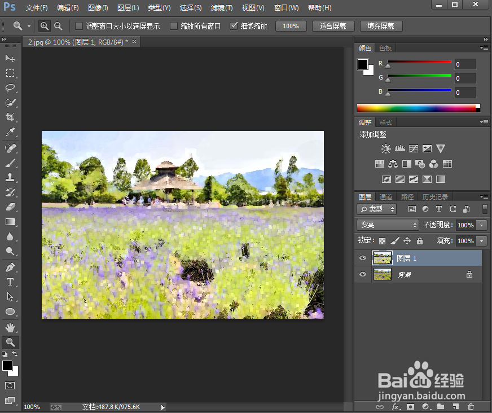Image resolution: width=492 pixels, height=413 pixels.
Task: Click the Zoom Out option icon
Action: 58,26
